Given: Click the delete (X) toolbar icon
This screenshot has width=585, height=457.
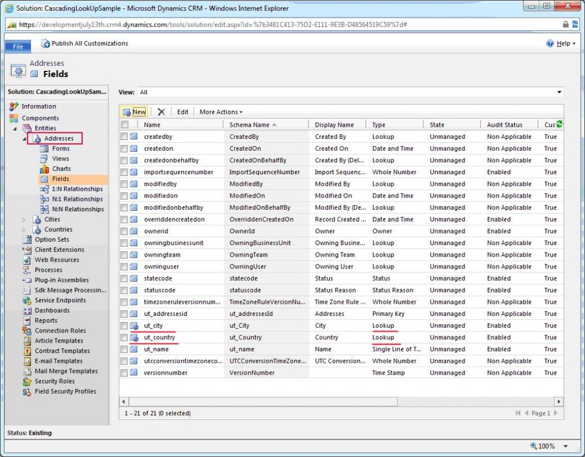Looking at the screenshot, I should [x=161, y=111].
